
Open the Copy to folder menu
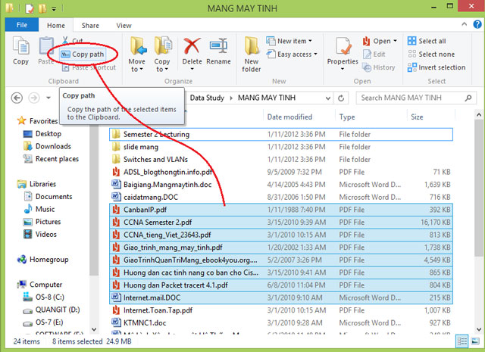[x=162, y=55]
